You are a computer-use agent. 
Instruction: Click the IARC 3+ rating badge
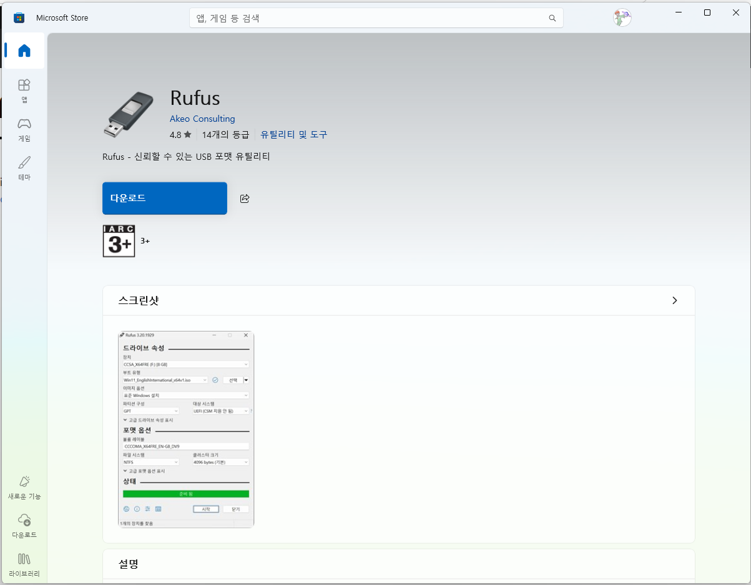[x=119, y=241]
